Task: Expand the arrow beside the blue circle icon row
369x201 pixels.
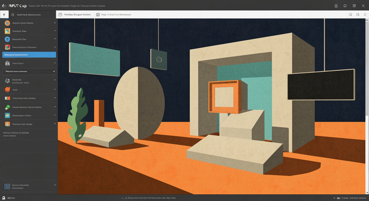Action: [55, 39]
